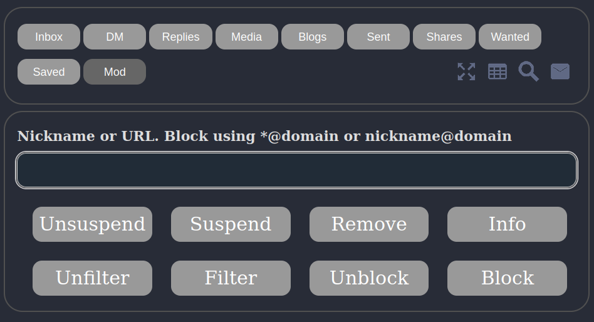Open the Sent tab

(378, 37)
